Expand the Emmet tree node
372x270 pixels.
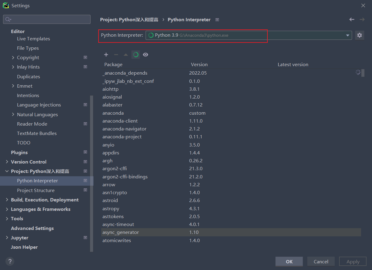click(x=13, y=86)
